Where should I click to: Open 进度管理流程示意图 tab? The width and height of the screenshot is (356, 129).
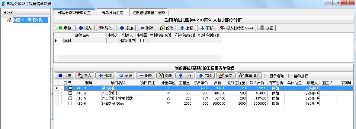(149, 13)
